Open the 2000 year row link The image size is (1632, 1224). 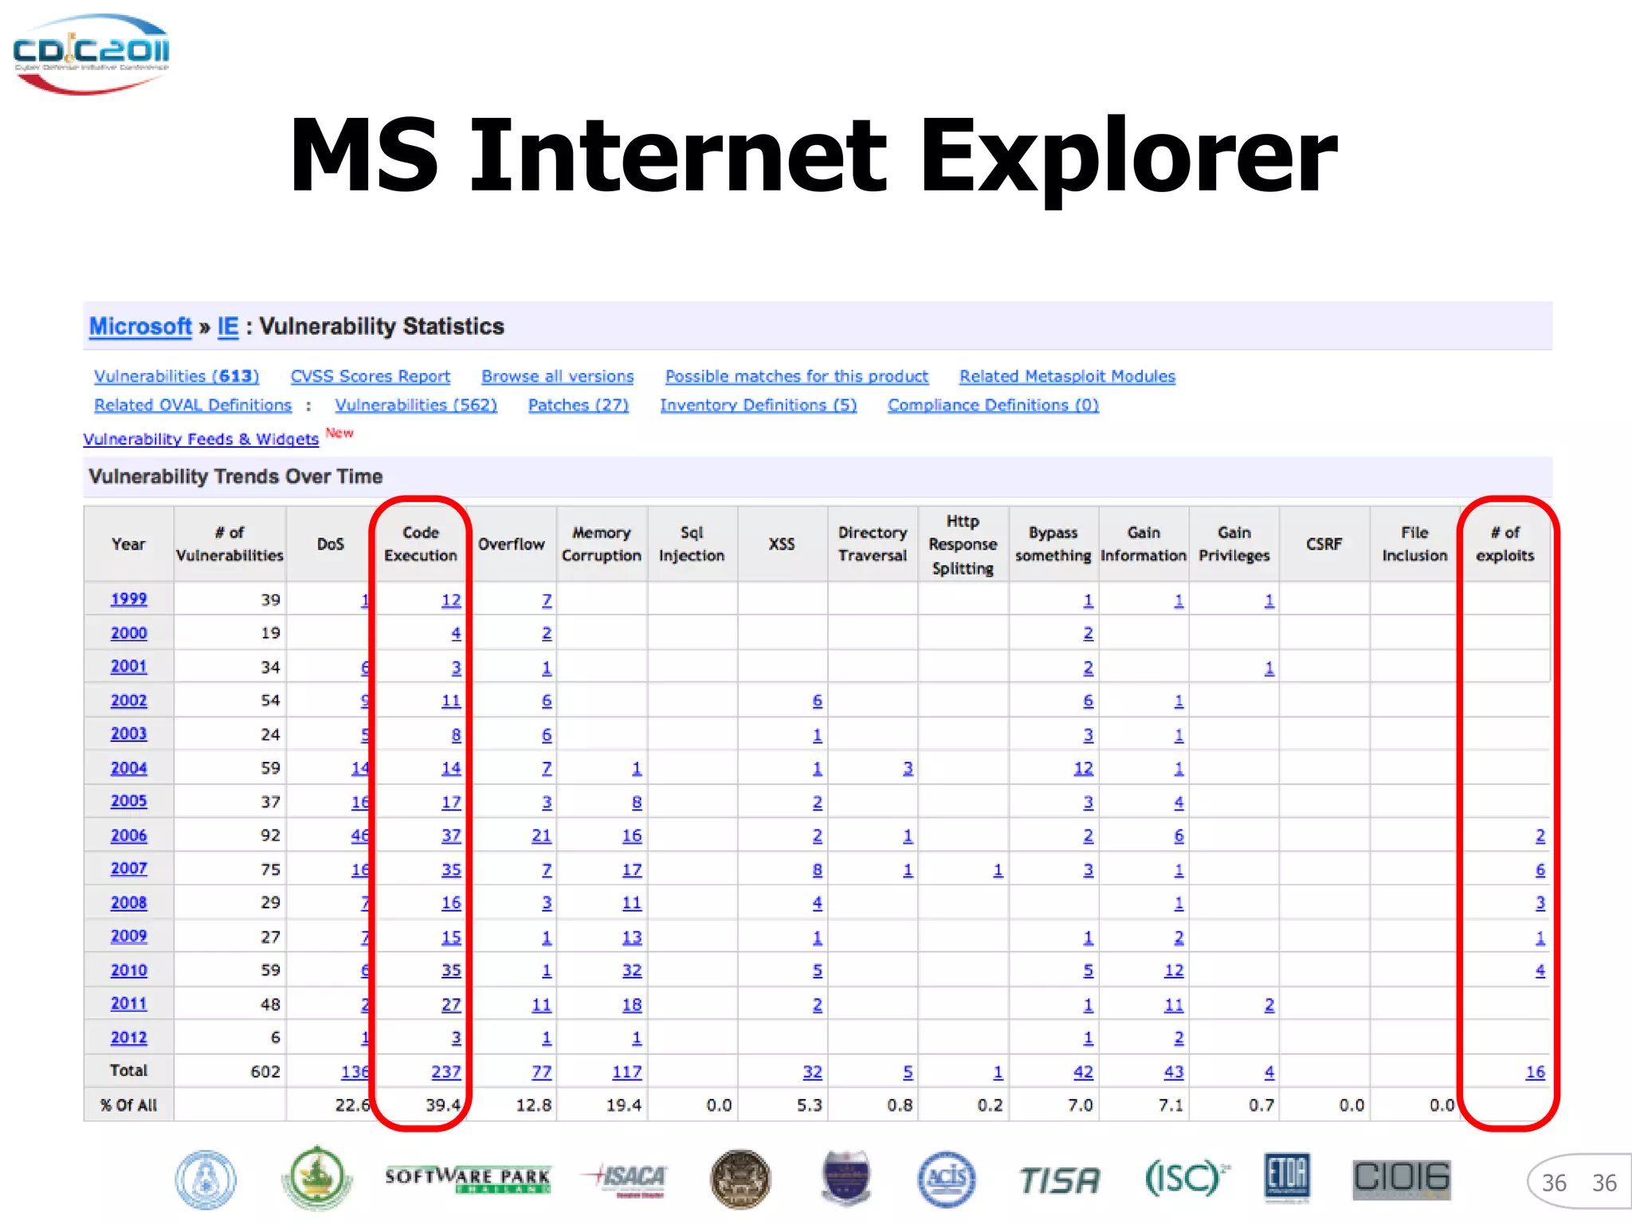(129, 634)
